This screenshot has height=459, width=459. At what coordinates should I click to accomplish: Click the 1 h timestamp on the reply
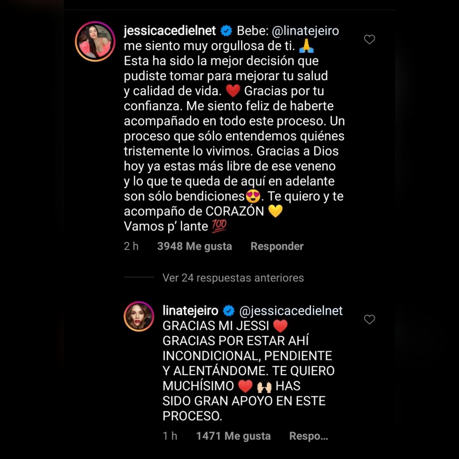170,436
